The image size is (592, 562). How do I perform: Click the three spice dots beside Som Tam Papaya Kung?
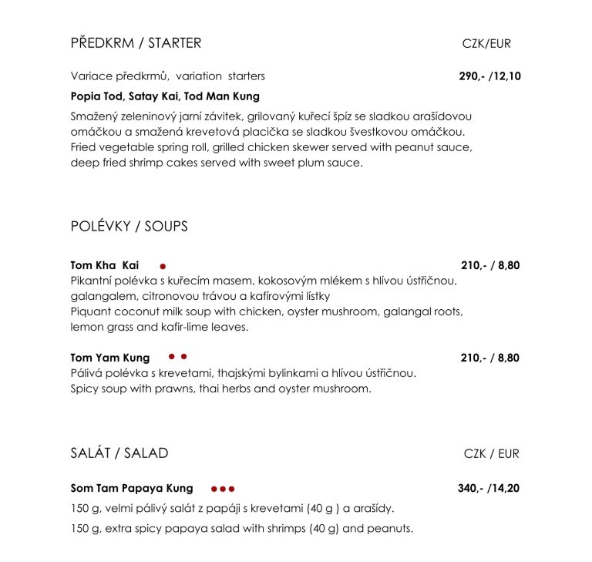coord(222,489)
